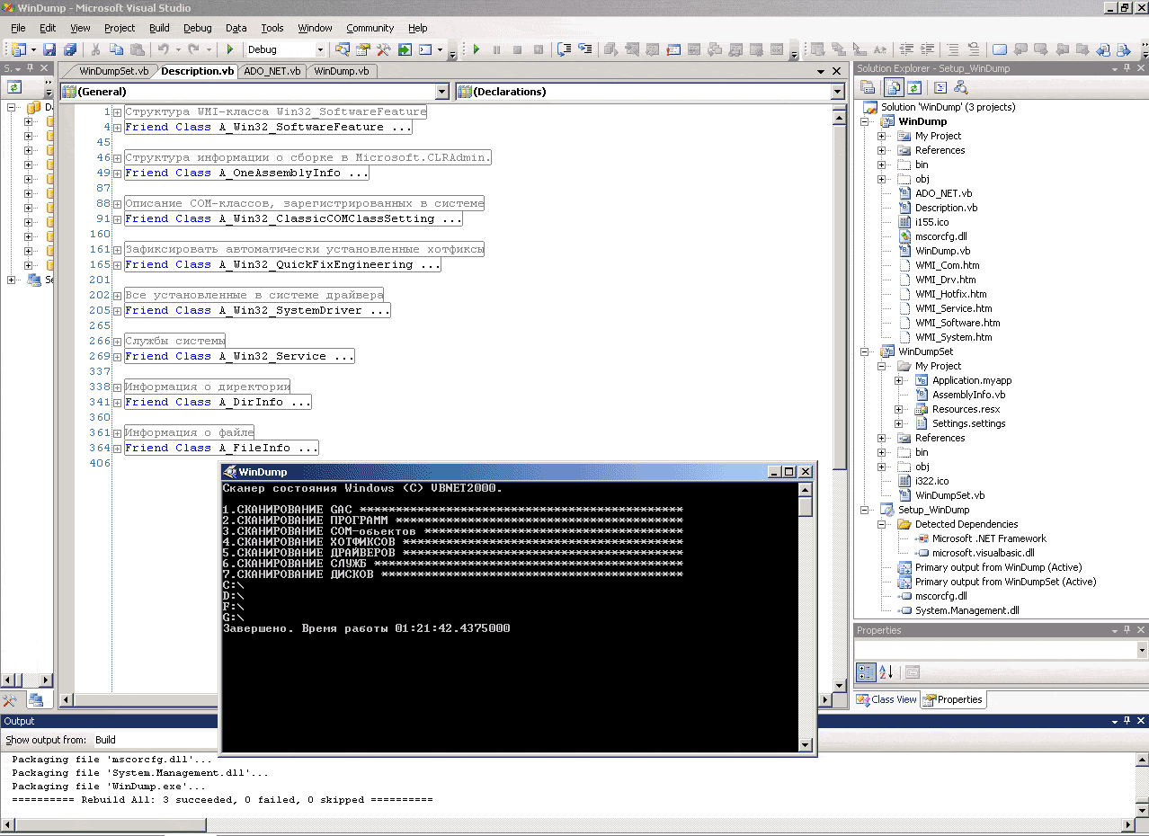Pin the Solution Explorer panel
This screenshot has width=1149, height=836.
[1127, 68]
